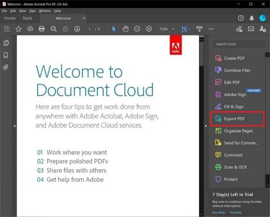The height and width of the screenshot is (217, 270).
Task: Open the attachments paperclip panel icon
Action: pyautogui.click(x=5, y=67)
